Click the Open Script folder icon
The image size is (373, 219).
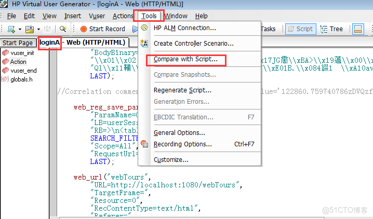tap(30, 29)
